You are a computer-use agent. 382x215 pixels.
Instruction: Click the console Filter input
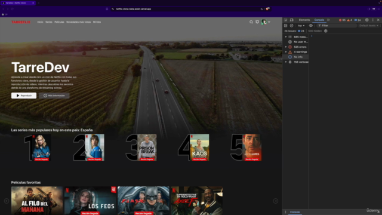click(337, 26)
